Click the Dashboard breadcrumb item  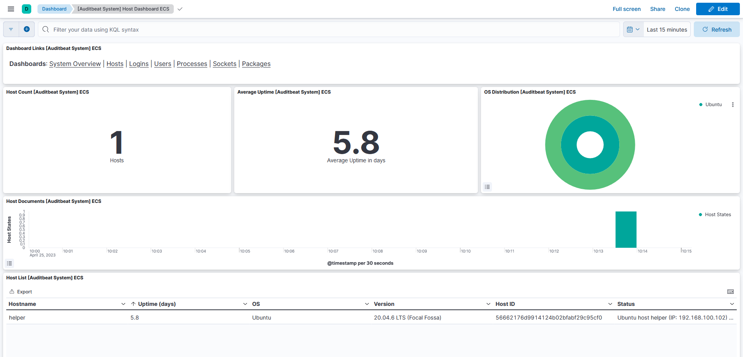[x=54, y=9]
